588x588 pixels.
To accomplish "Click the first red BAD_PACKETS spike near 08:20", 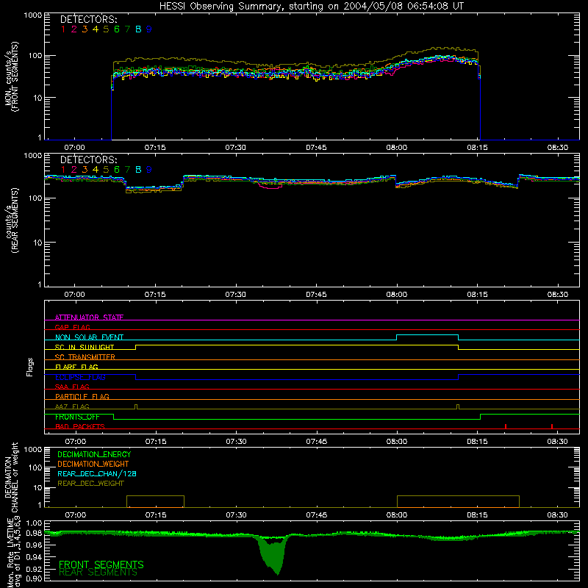I will [506, 426].
